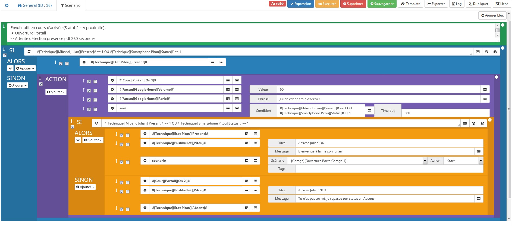Collapse the green comment block with minus icon

coord(503,25)
